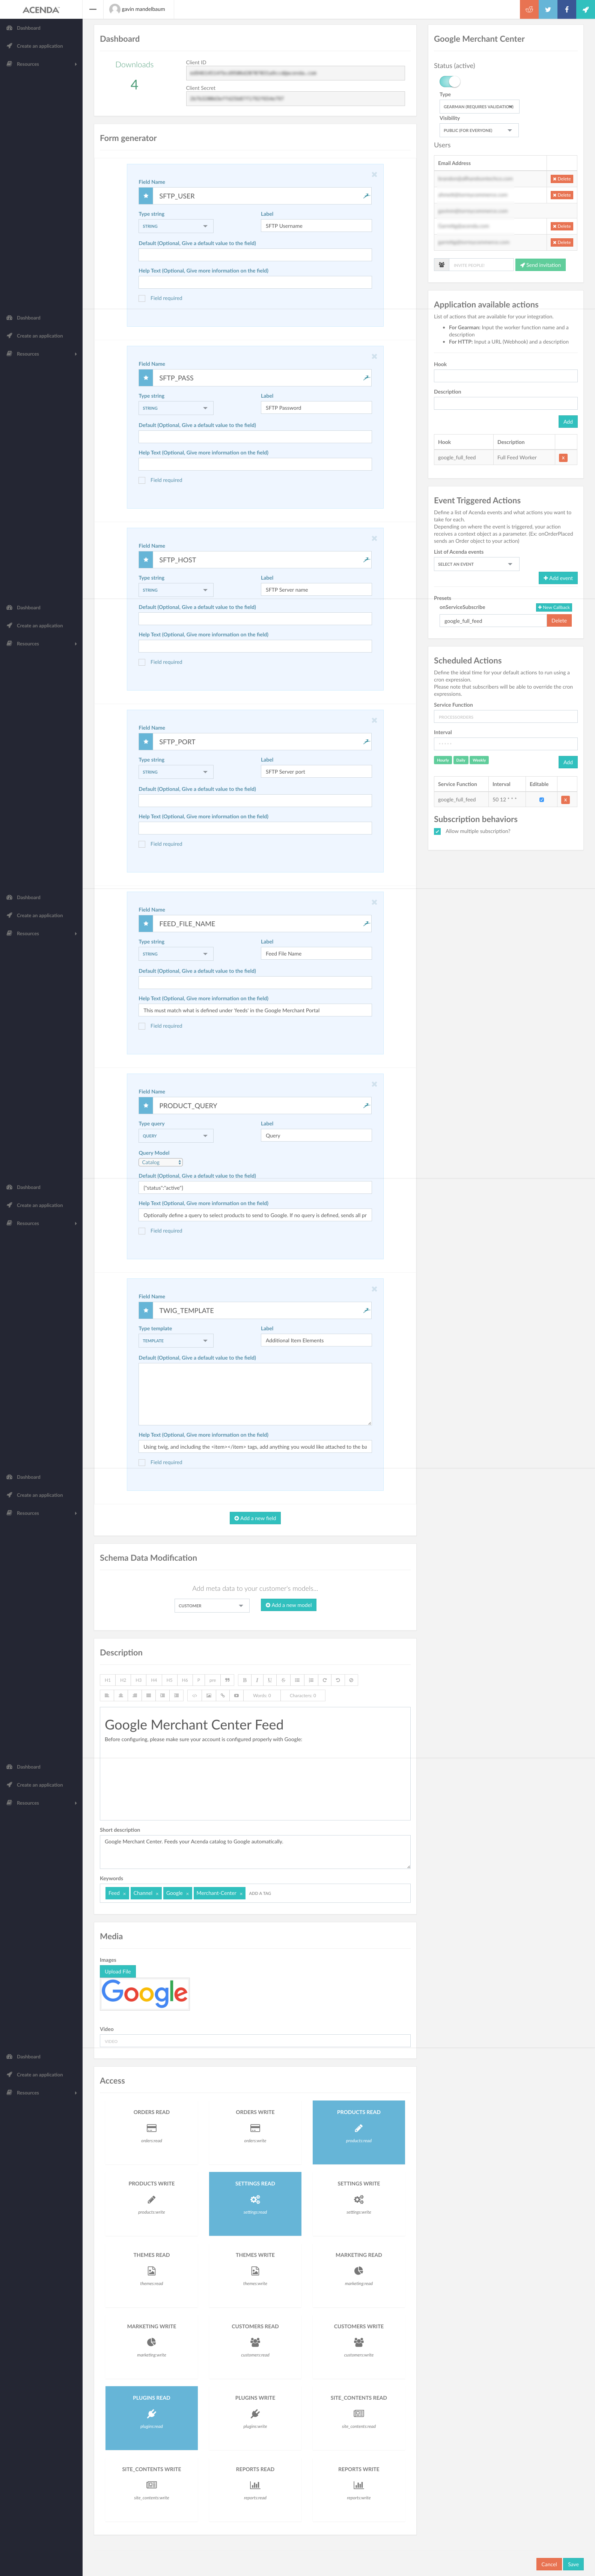Viewport: 595px width, 2576px height.
Task: Choose the Daily interval preset
Action: click(461, 760)
